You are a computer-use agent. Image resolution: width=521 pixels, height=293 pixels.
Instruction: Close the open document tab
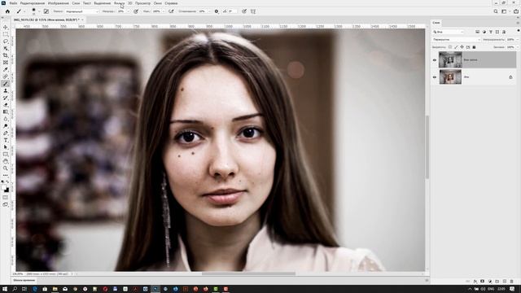click(x=83, y=20)
